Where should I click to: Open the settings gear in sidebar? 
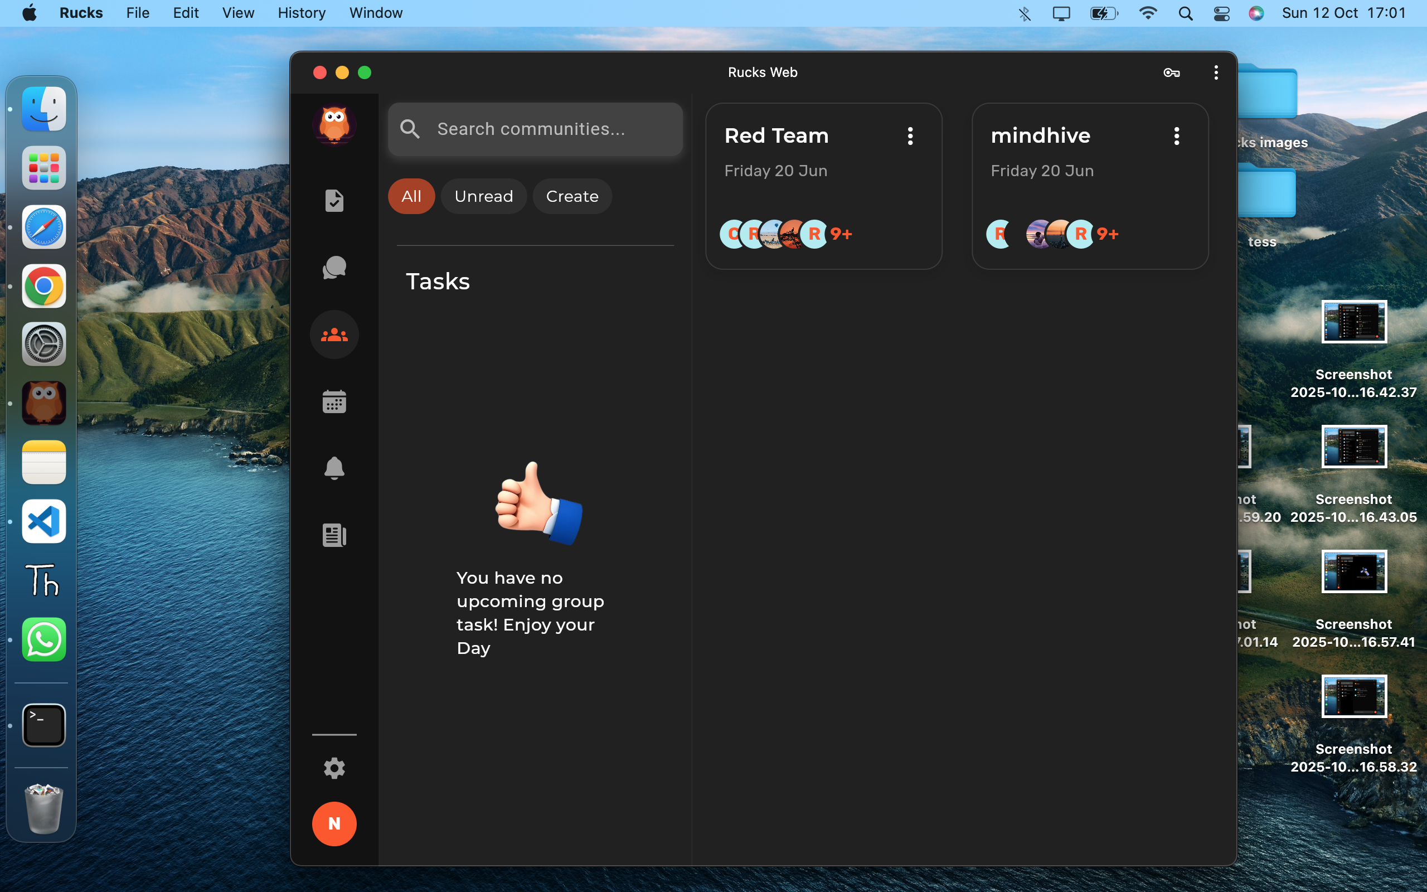pyautogui.click(x=334, y=768)
